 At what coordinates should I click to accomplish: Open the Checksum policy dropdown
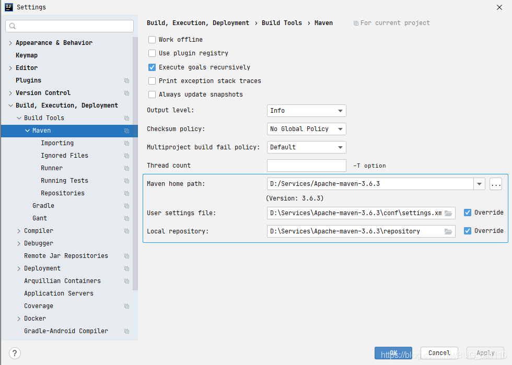(x=306, y=129)
